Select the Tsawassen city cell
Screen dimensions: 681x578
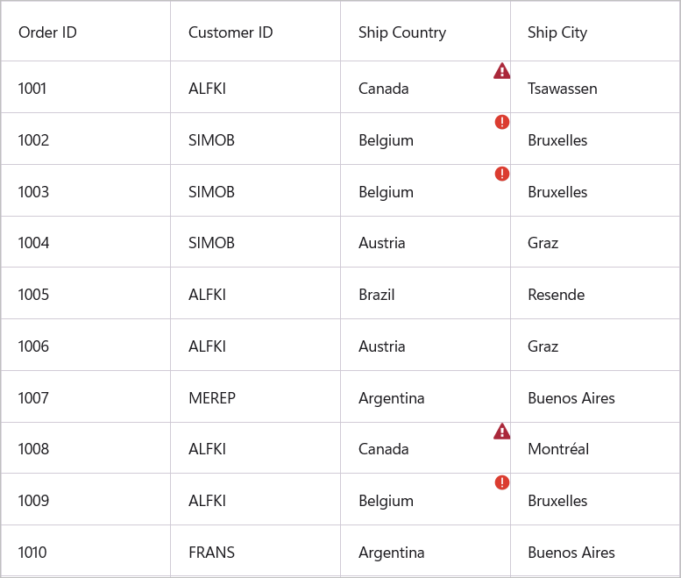(563, 89)
